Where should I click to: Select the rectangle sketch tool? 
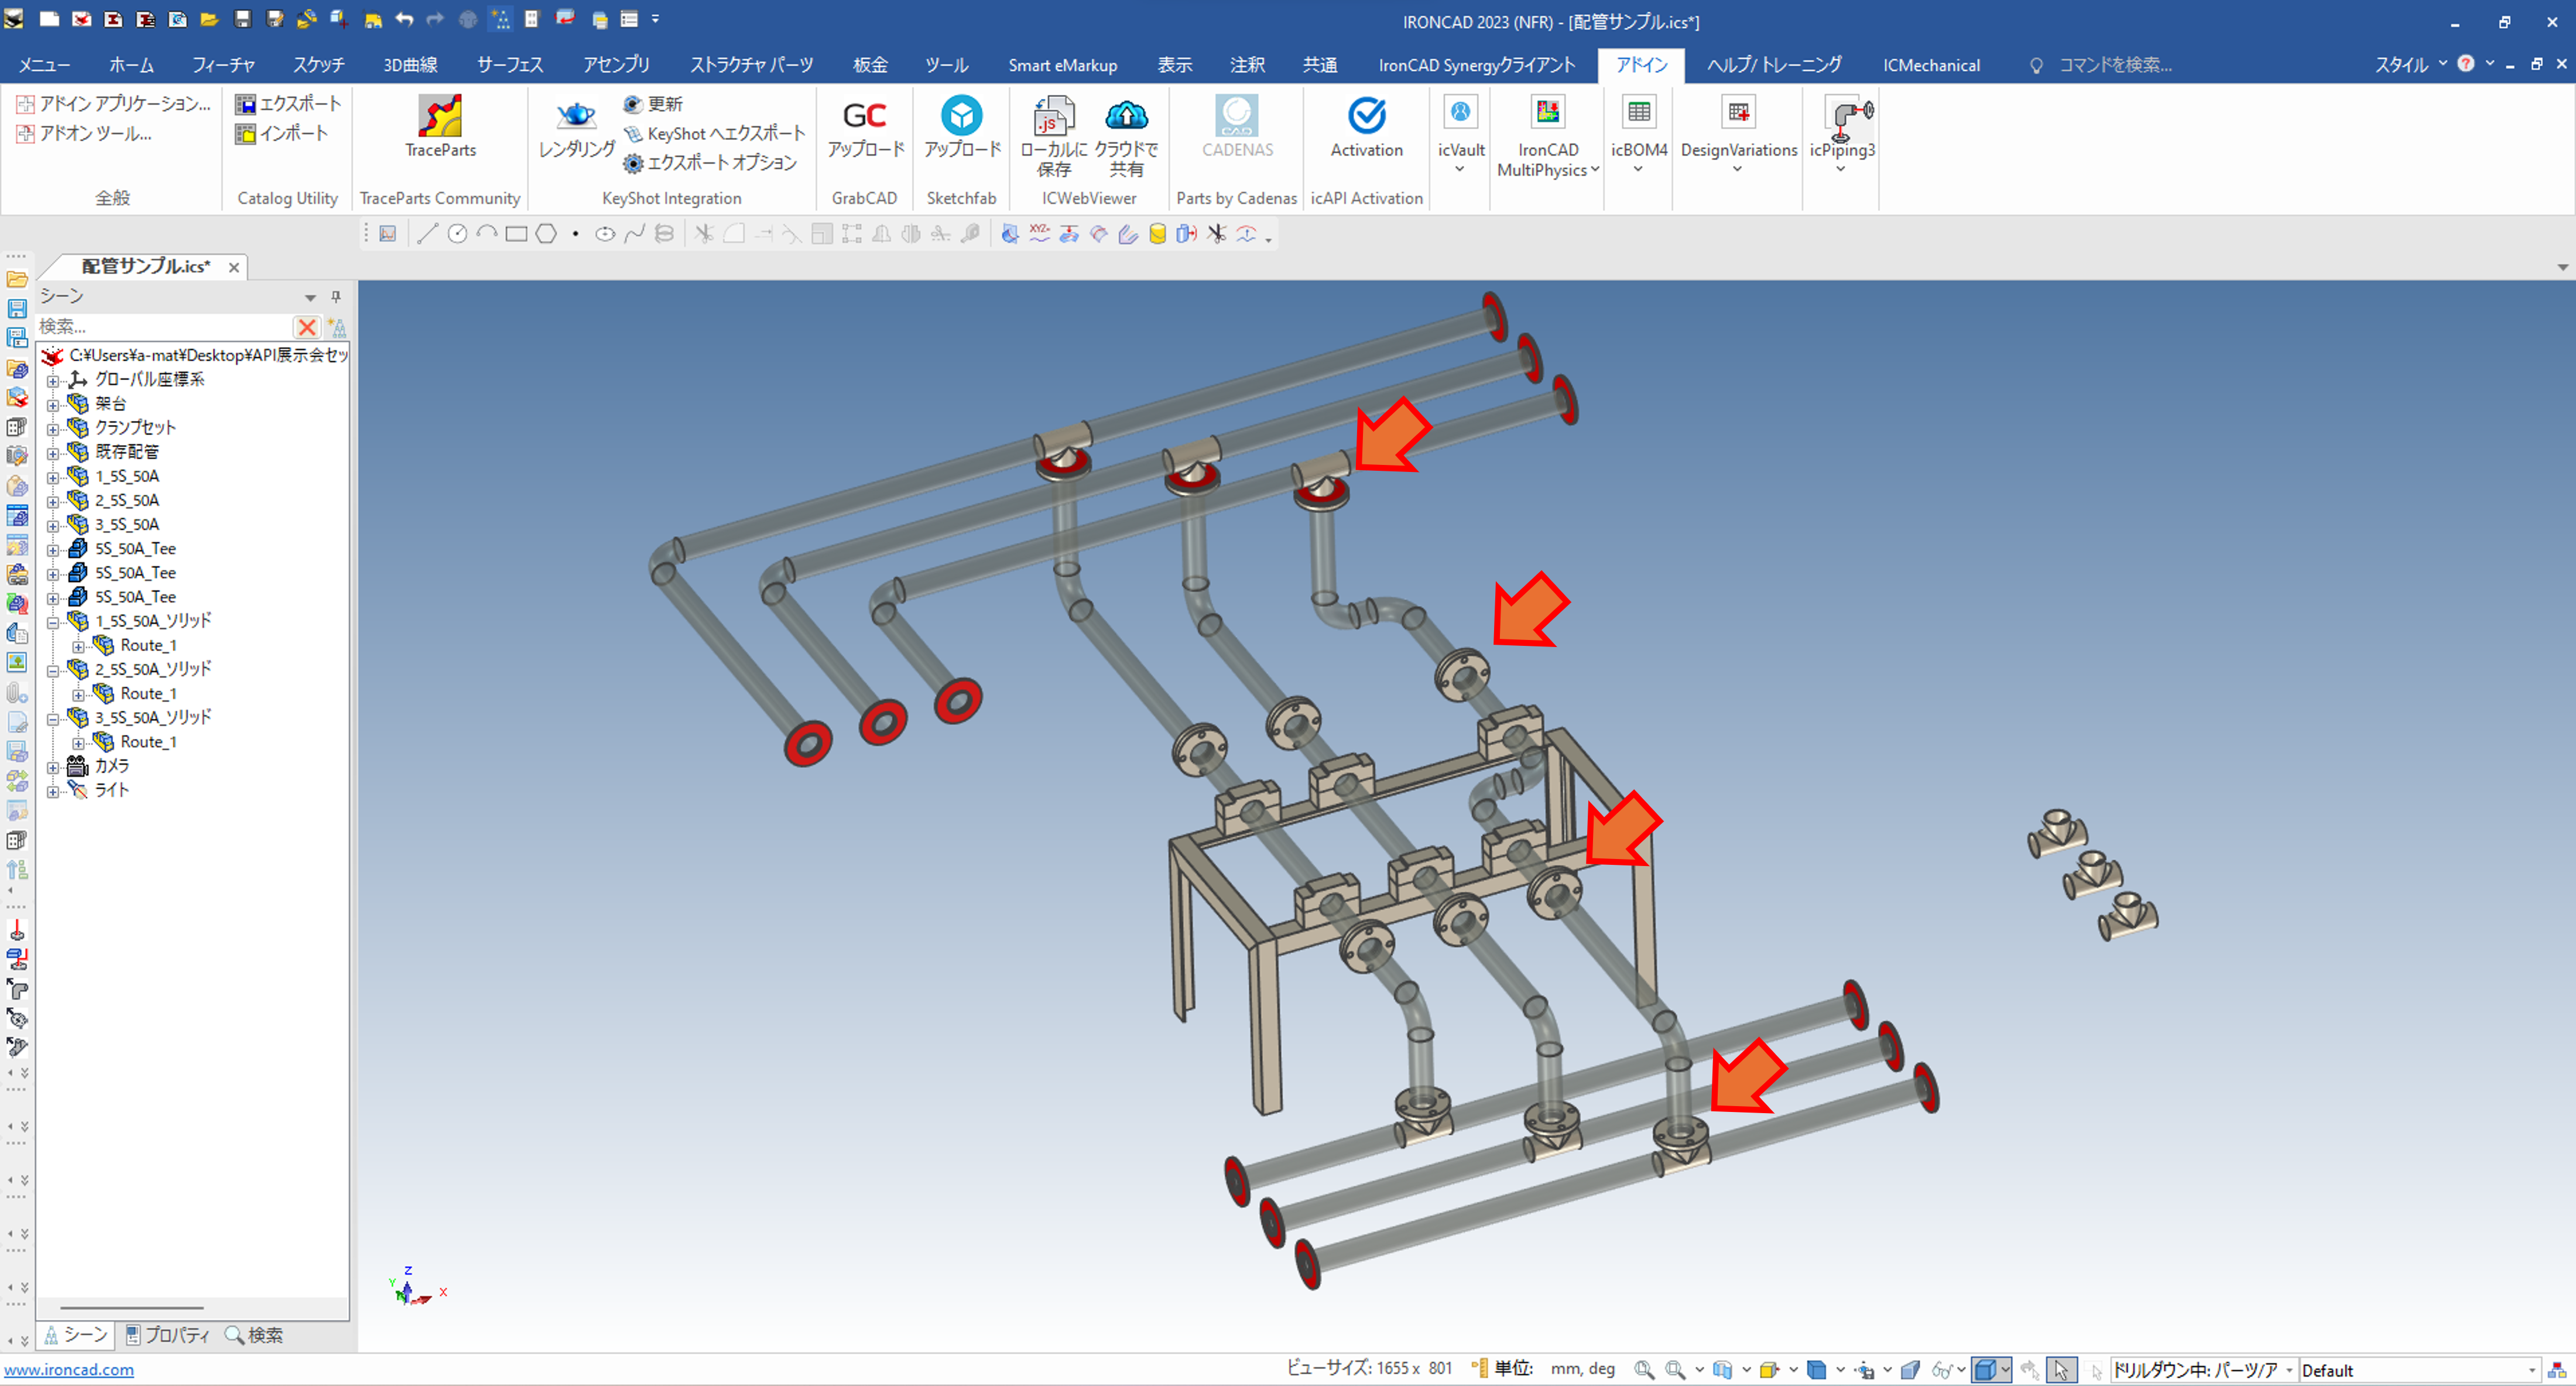click(x=516, y=234)
